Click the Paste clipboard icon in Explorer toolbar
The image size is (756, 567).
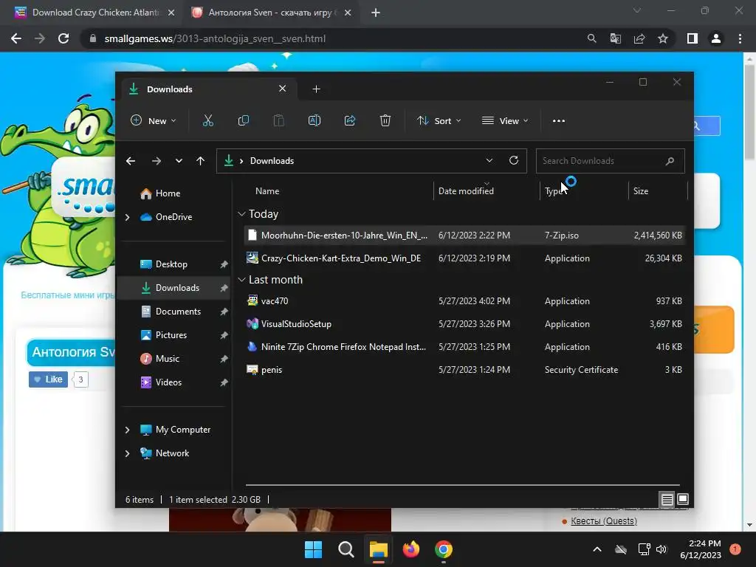click(x=278, y=120)
